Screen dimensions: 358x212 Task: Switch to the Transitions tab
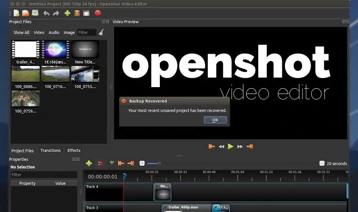click(51, 150)
